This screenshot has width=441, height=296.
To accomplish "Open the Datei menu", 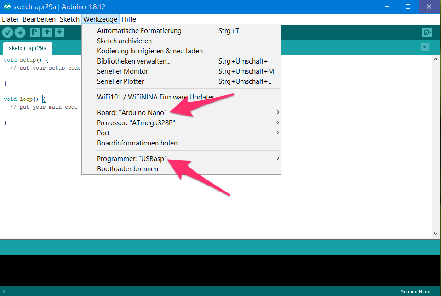I will click(x=10, y=19).
